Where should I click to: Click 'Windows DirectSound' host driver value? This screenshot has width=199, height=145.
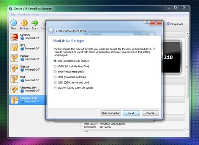[112, 124]
